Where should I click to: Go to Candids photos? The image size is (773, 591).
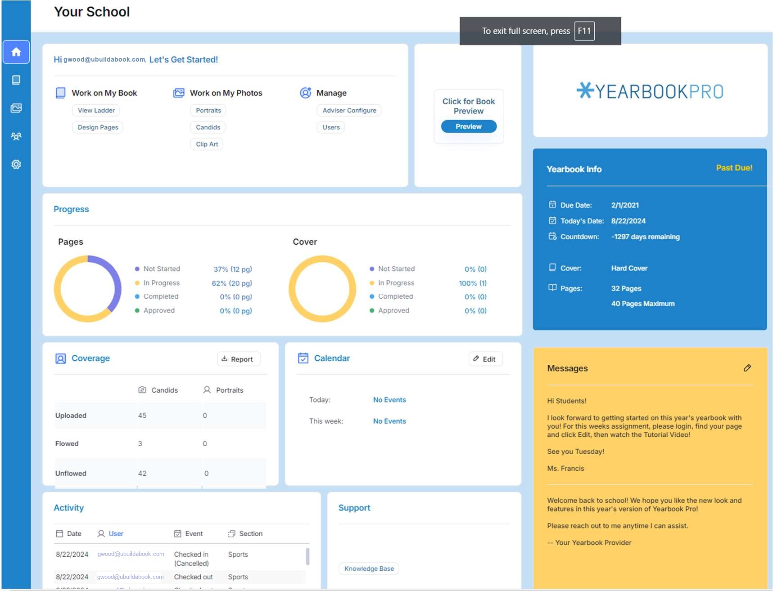pos(208,127)
